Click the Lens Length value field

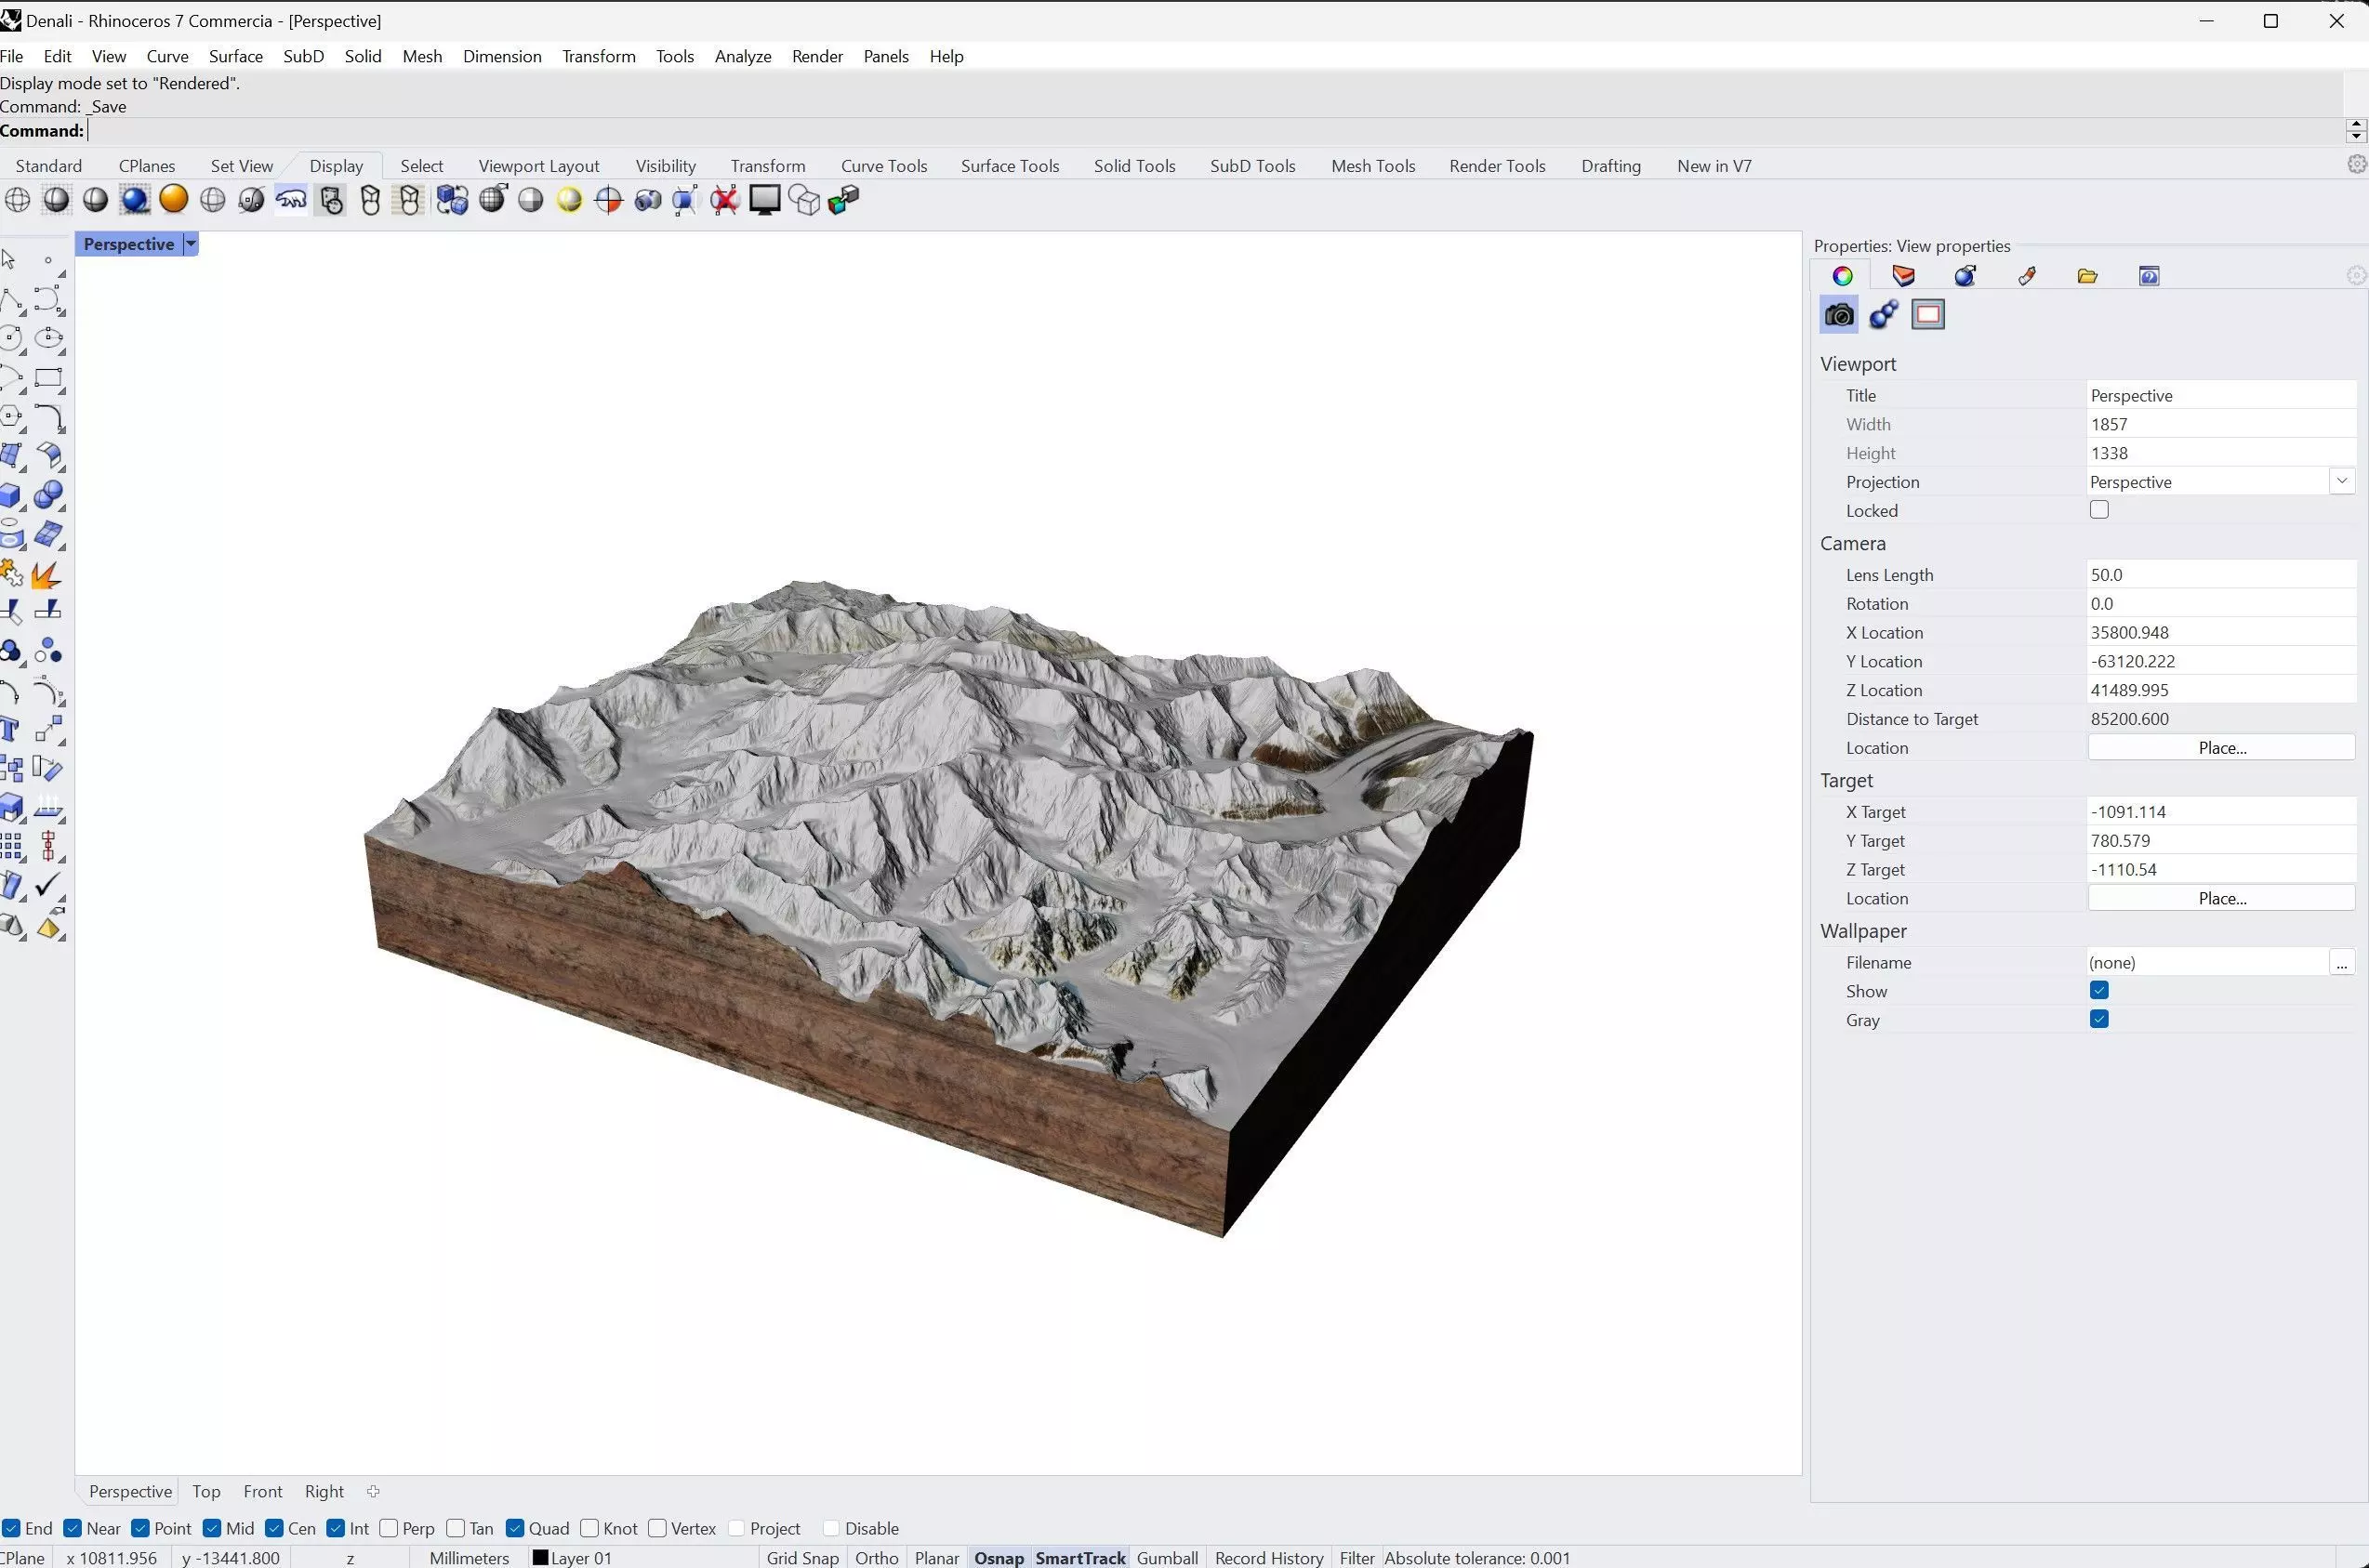[2221, 575]
